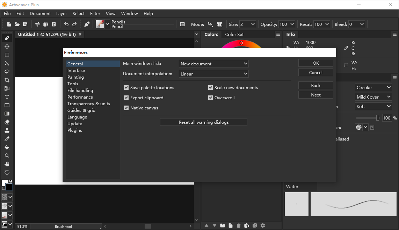
Task: Choose the Eraser tool
Action: point(7,122)
